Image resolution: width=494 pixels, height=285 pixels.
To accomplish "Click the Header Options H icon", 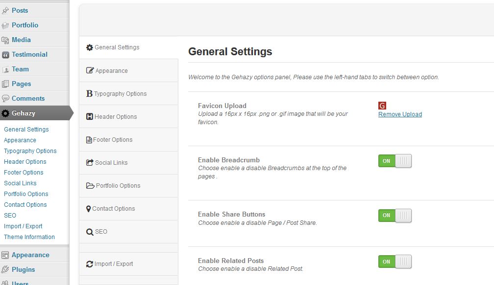I will click(x=90, y=117).
